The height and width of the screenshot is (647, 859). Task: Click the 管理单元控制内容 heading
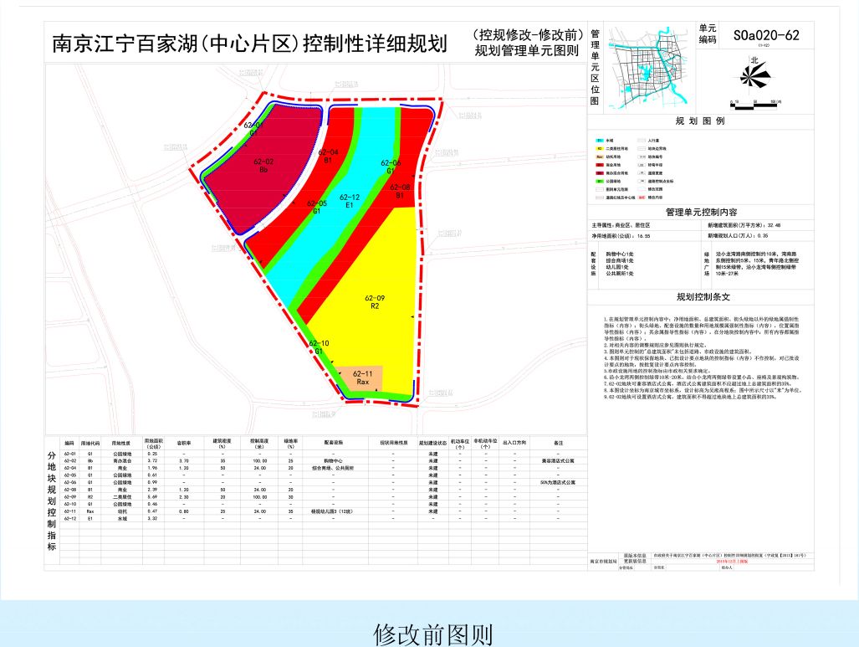701,212
